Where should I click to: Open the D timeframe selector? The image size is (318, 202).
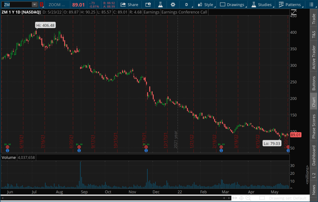tap(187, 5)
